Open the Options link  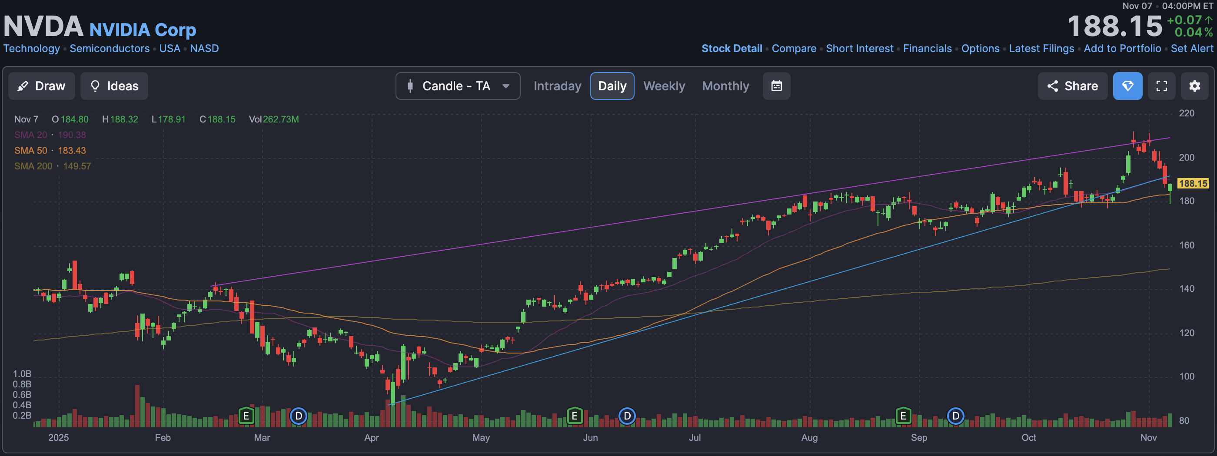click(x=980, y=49)
